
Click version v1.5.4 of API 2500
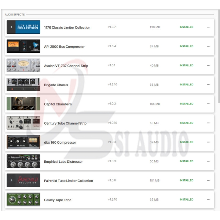click(x=112, y=46)
